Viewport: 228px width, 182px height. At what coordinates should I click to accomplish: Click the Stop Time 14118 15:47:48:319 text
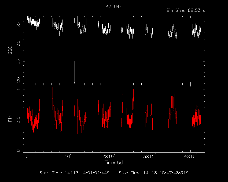(x=153, y=173)
